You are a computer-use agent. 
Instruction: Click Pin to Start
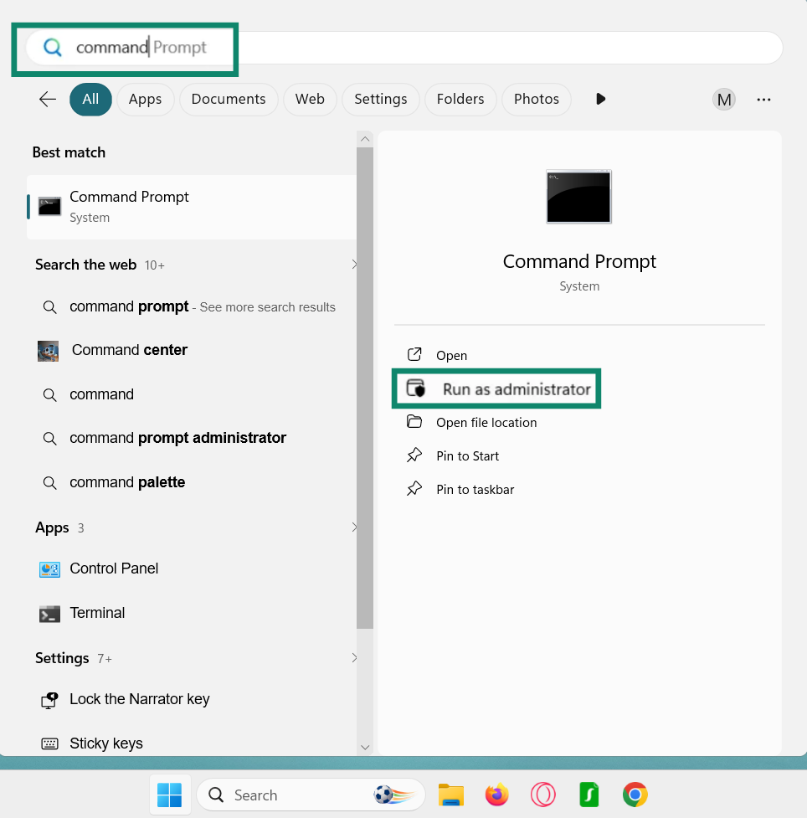coord(467,456)
